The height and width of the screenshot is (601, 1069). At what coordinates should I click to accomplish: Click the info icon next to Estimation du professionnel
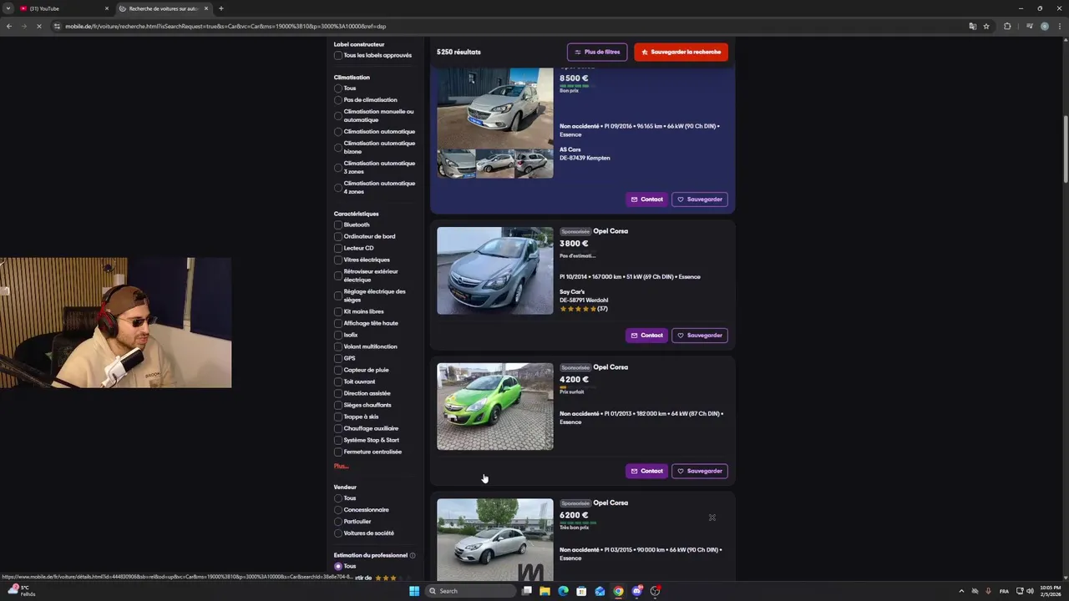[413, 555]
